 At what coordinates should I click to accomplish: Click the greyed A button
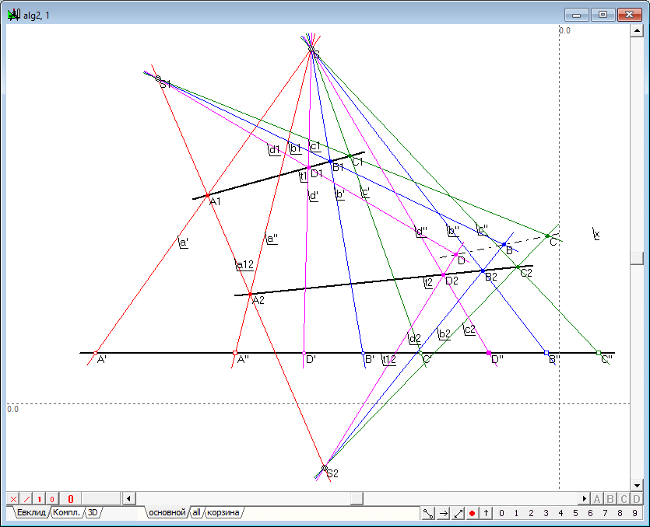(x=597, y=499)
